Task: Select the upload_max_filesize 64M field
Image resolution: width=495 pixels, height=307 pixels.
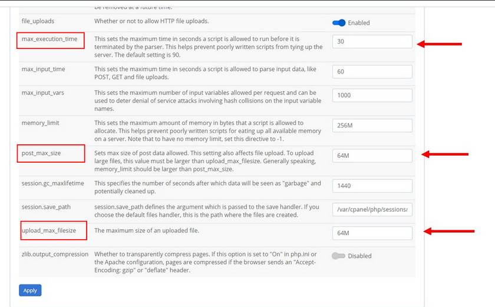Action: click(372, 233)
